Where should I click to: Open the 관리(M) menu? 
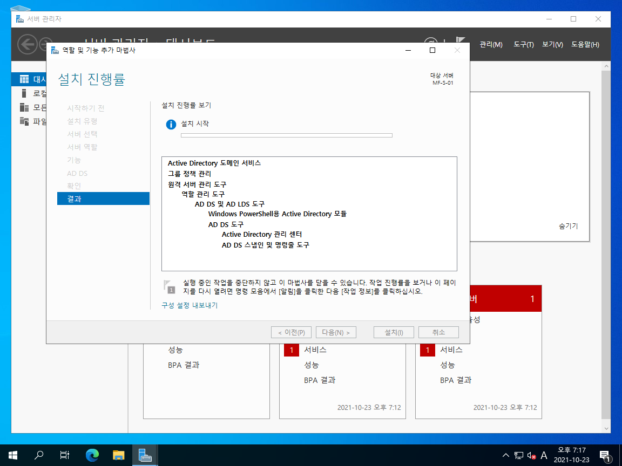(491, 44)
